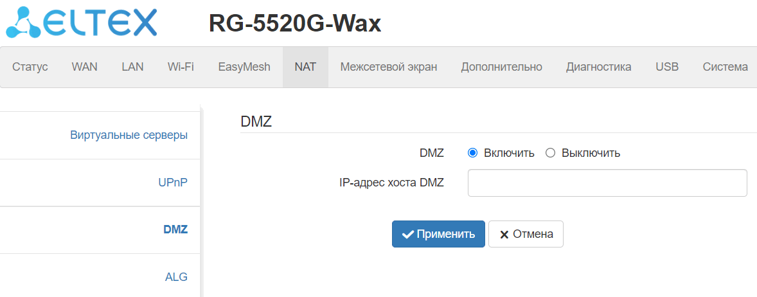Go to the UPnP sidebar section
The width and height of the screenshot is (757, 297).
coord(173,183)
